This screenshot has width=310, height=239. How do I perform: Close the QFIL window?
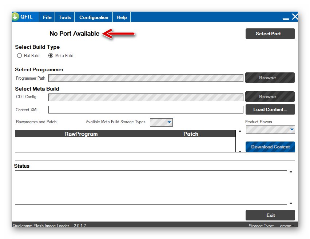coord(295,17)
